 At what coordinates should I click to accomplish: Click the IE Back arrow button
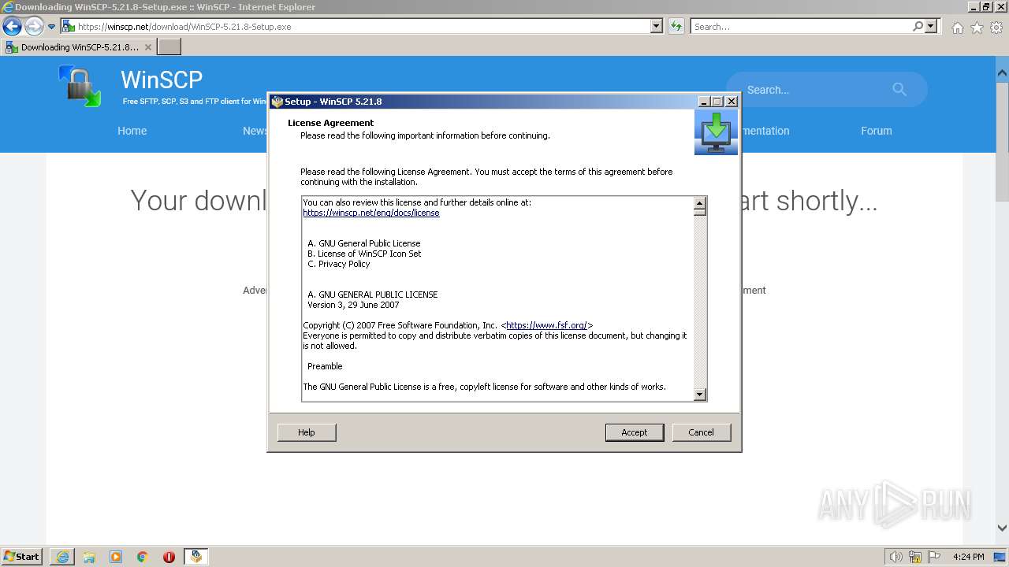(x=12, y=27)
